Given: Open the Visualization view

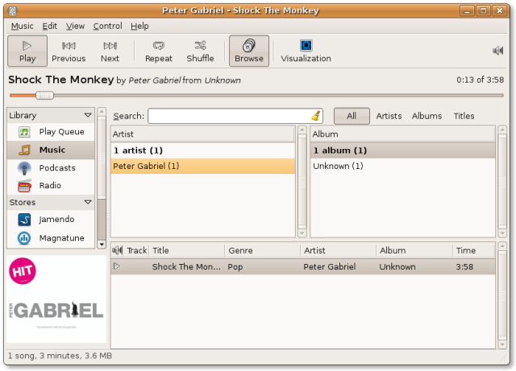Looking at the screenshot, I should (306, 51).
